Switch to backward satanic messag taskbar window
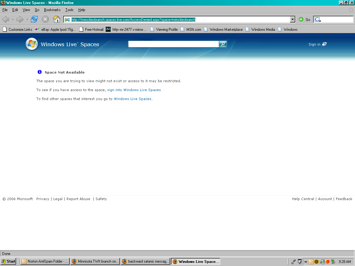This screenshot has height=266, width=355. 145,261
